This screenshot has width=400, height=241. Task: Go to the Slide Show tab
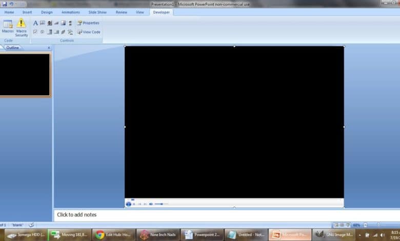97,12
